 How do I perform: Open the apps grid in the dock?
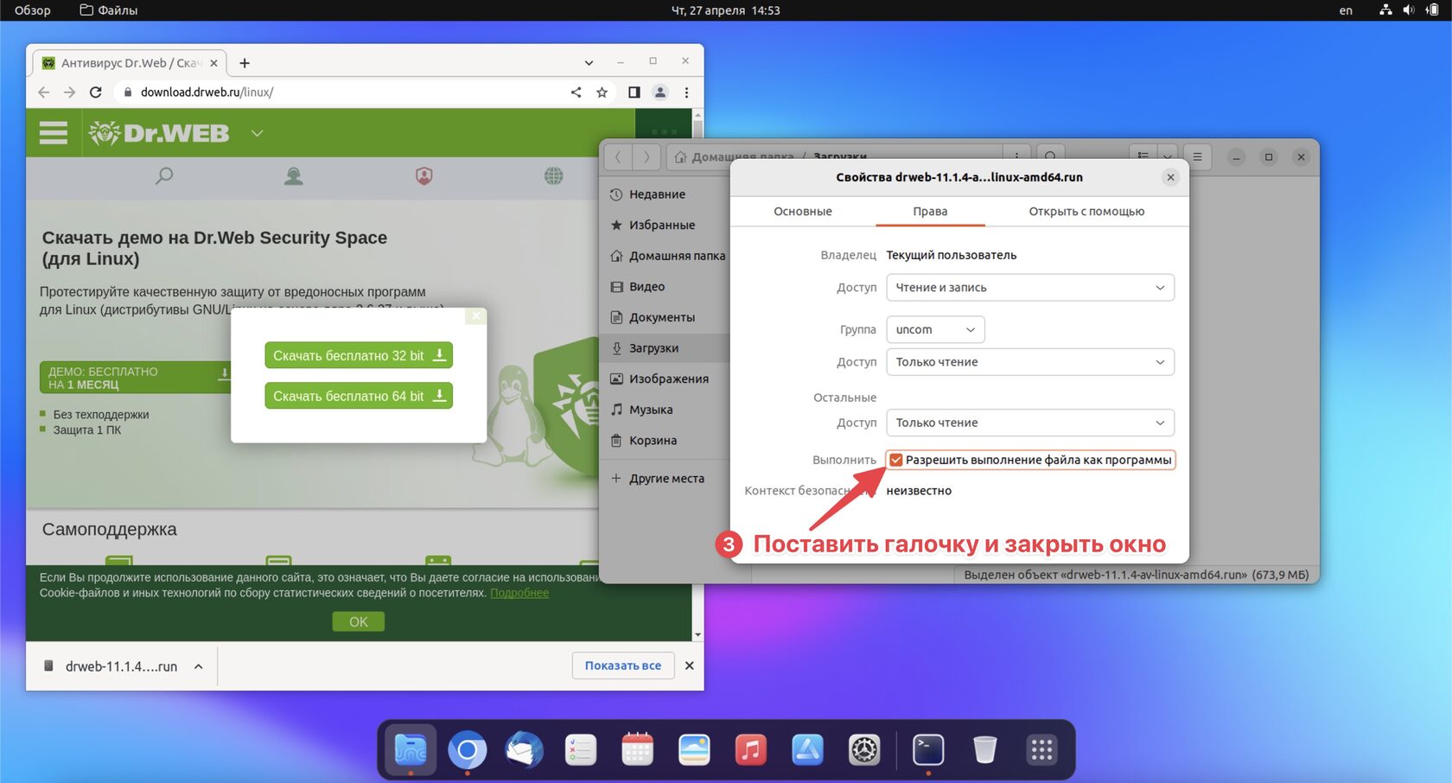pyautogui.click(x=1041, y=750)
